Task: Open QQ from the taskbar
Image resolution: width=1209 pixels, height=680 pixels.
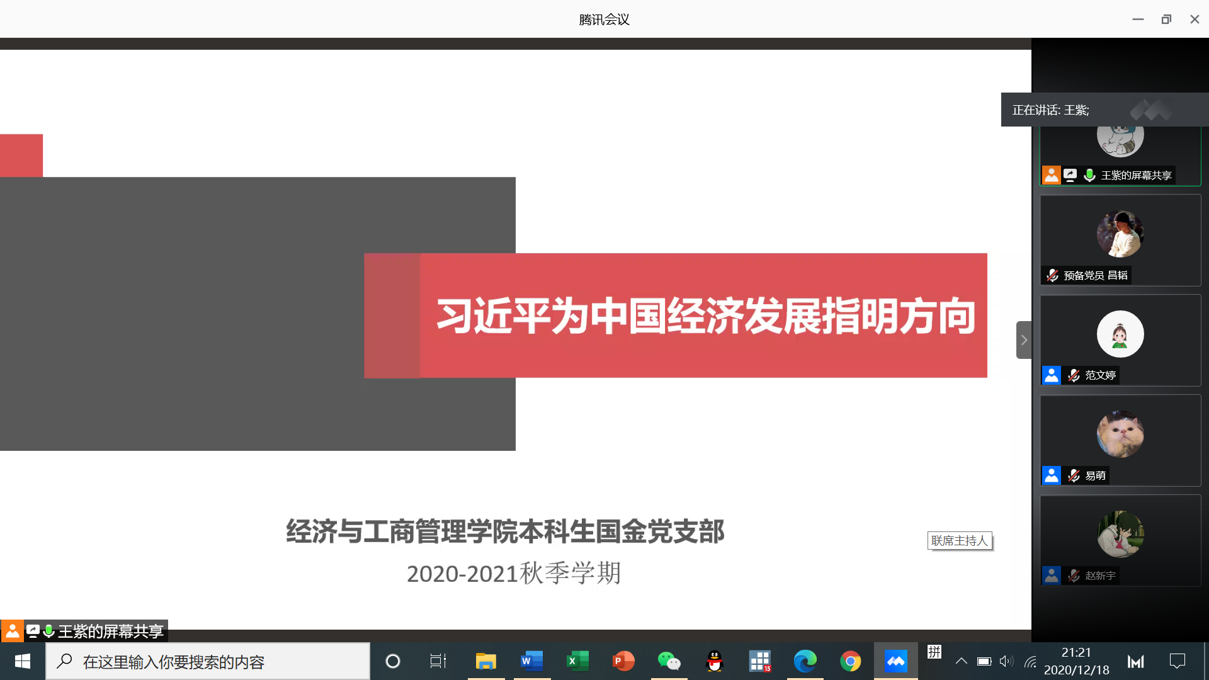Action: point(715,661)
